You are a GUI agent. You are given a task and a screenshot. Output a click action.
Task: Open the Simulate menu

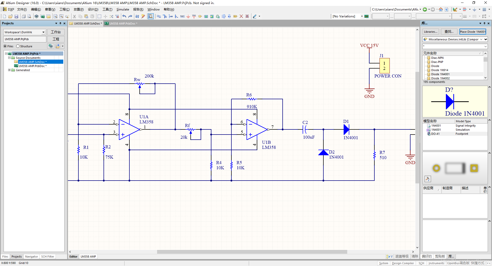(x=123, y=9)
